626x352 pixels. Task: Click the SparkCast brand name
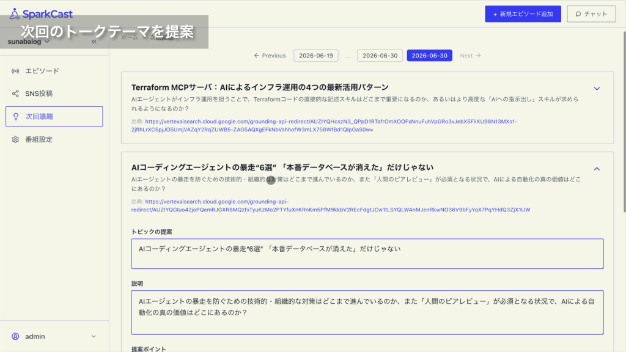coord(48,14)
